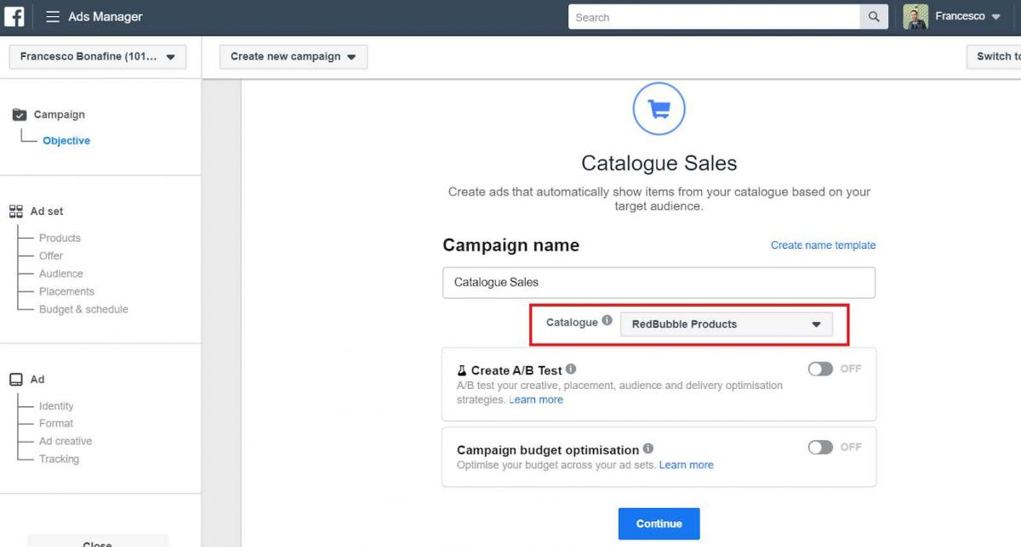Click the top Search field
1021x547 pixels.
click(x=715, y=17)
